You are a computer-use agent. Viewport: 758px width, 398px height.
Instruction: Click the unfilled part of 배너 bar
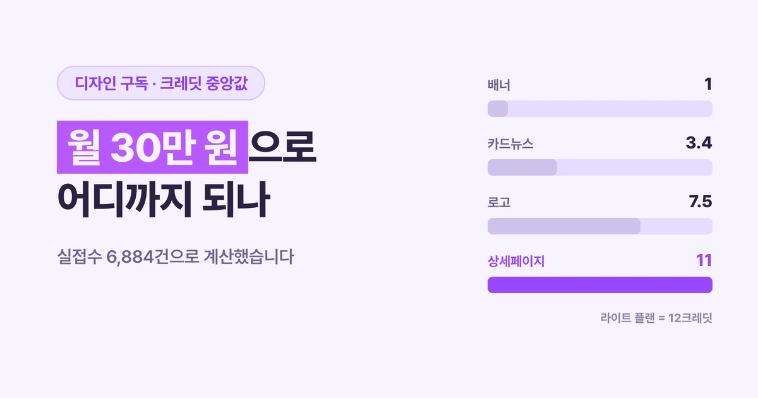coord(610,109)
